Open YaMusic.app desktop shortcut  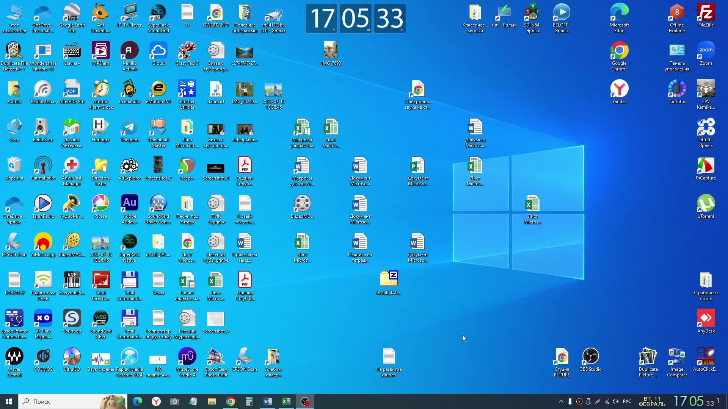(x=43, y=245)
